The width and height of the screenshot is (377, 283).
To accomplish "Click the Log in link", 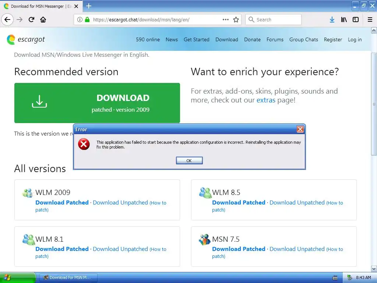I will [x=355, y=39].
